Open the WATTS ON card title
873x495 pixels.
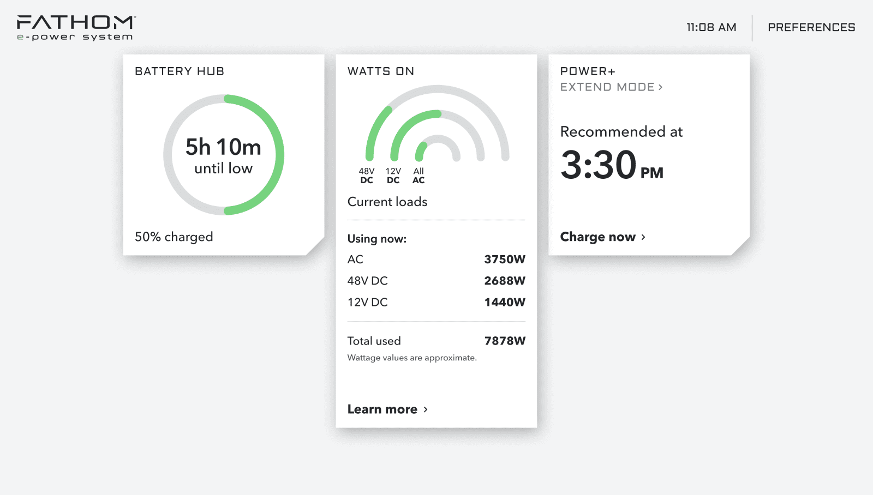[381, 71]
